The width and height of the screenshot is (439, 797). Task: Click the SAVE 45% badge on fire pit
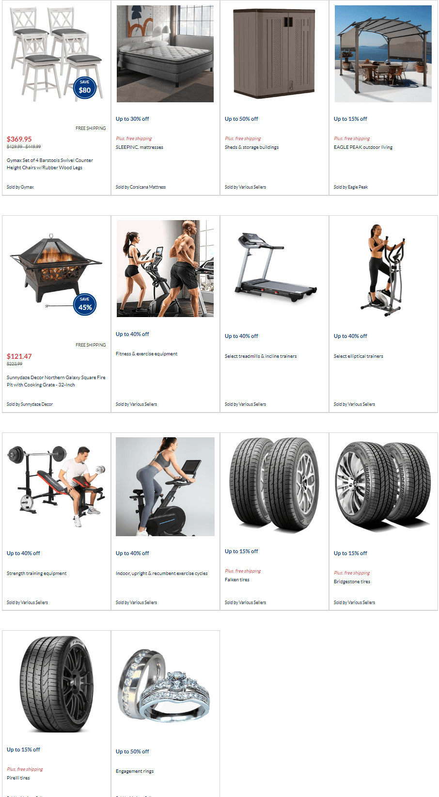click(x=85, y=305)
